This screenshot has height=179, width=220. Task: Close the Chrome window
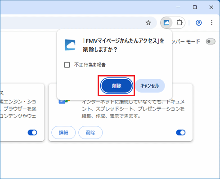pos(211,7)
